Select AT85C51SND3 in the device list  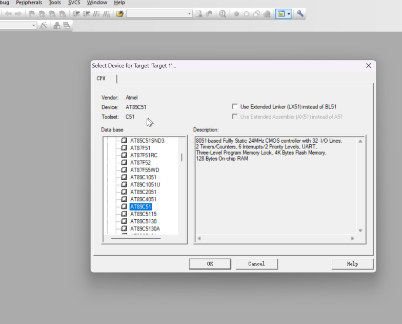[147, 141]
